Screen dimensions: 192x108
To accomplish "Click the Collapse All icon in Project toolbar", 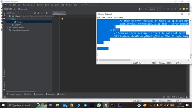I will [42, 13].
